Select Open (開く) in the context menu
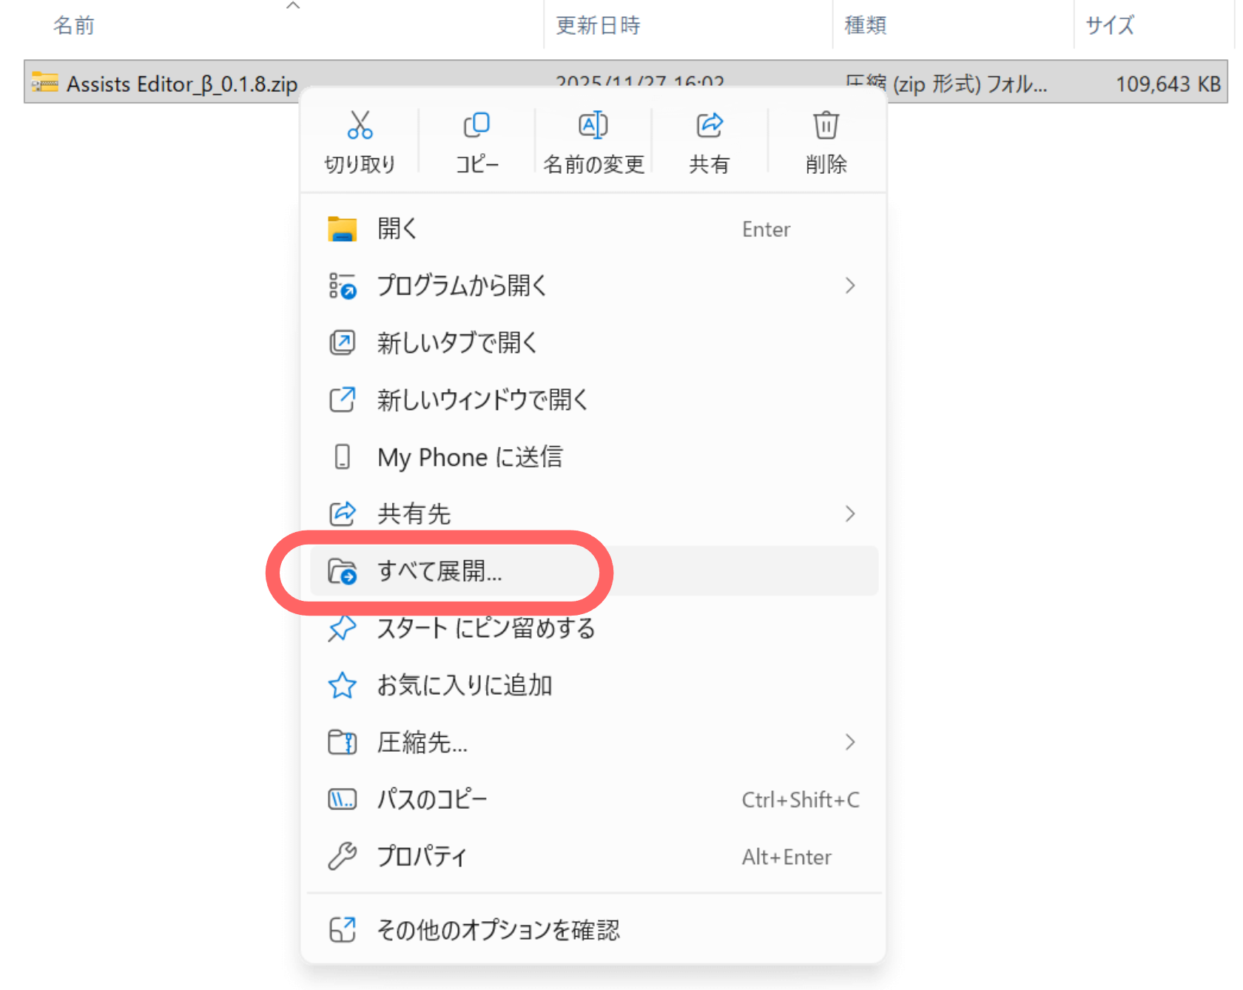1243x990 pixels. point(398,229)
